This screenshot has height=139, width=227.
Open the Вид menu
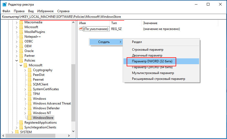pyautogui.click(x=31, y=11)
